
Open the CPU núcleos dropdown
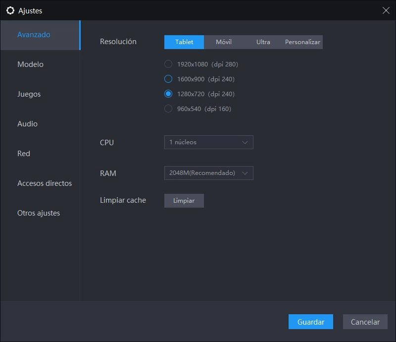208,142
